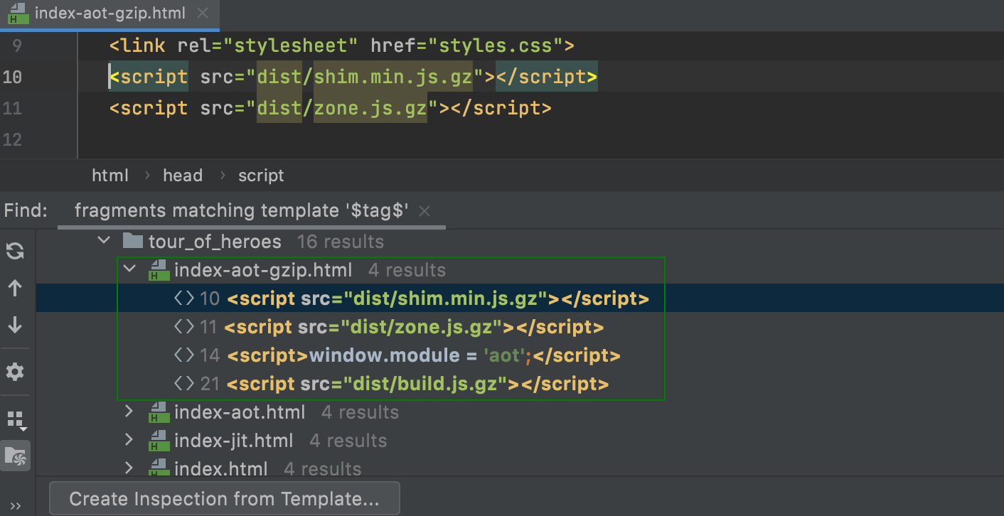Screen dimensions: 1004x516
Task: Click the highlighted pin-results folder icon
Action: (15, 456)
